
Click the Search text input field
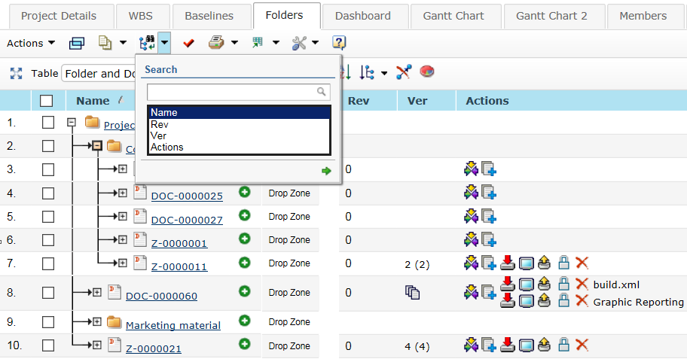tap(232, 92)
